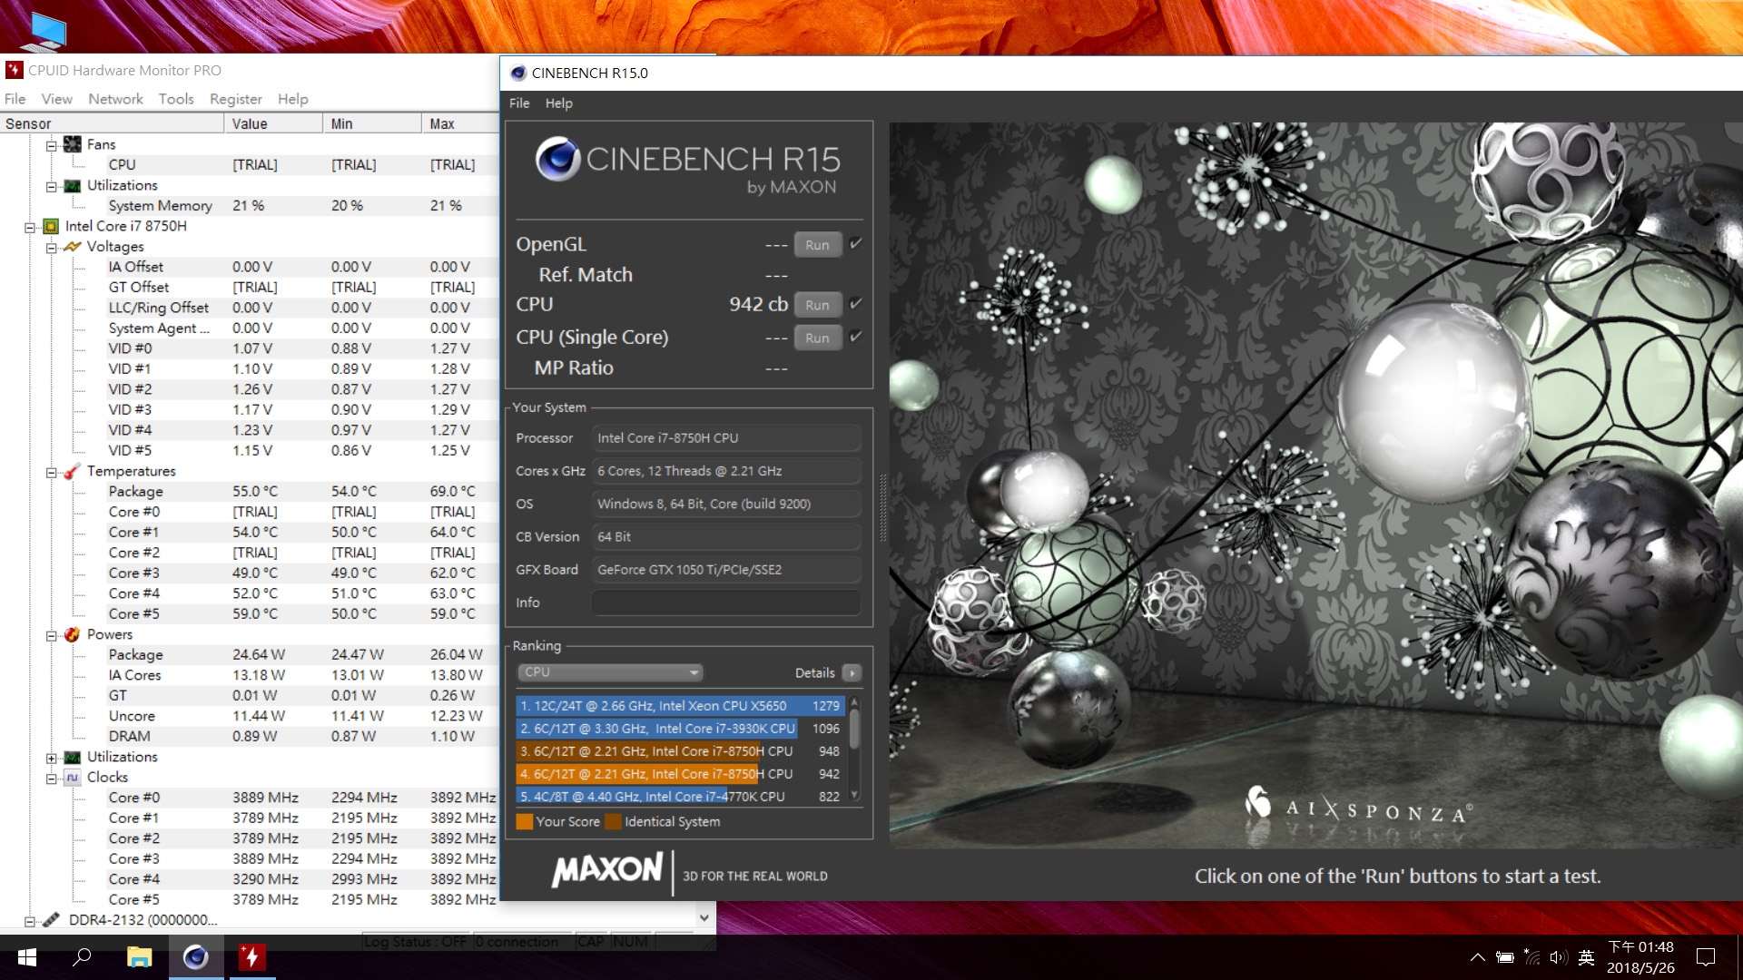The height and width of the screenshot is (980, 1743).
Task: Click the Wi-Fi network tray icon
Action: pos(1532,957)
